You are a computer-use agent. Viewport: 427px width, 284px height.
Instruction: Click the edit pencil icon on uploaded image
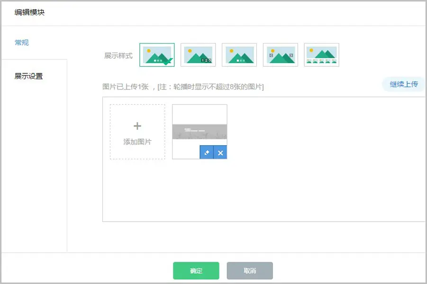tap(207, 152)
